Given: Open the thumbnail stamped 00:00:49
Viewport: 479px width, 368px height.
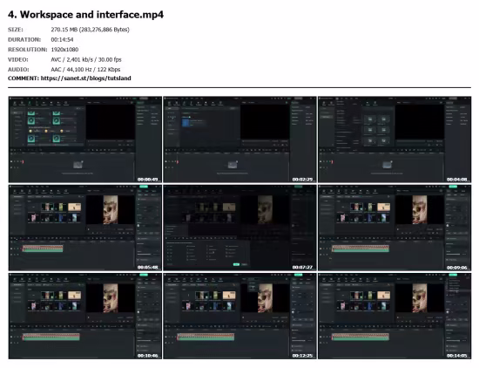Looking at the screenshot, I should pos(85,140).
